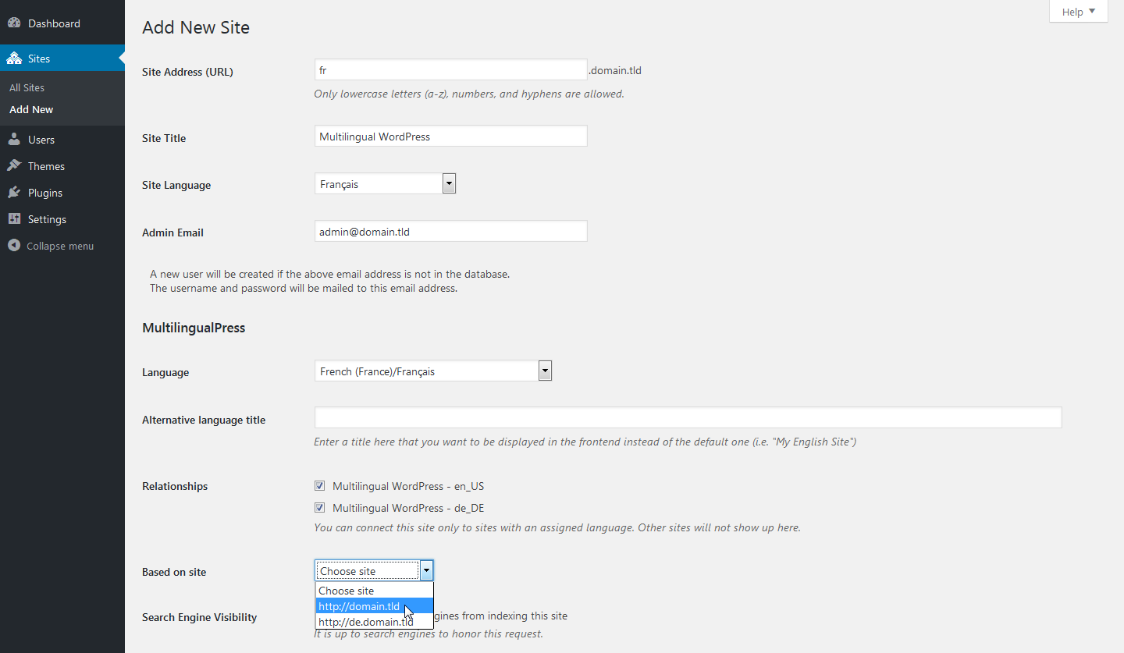The width and height of the screenshot is (1124, 653).
Task: Click the Alternative language title field
Action: point(687,417)
